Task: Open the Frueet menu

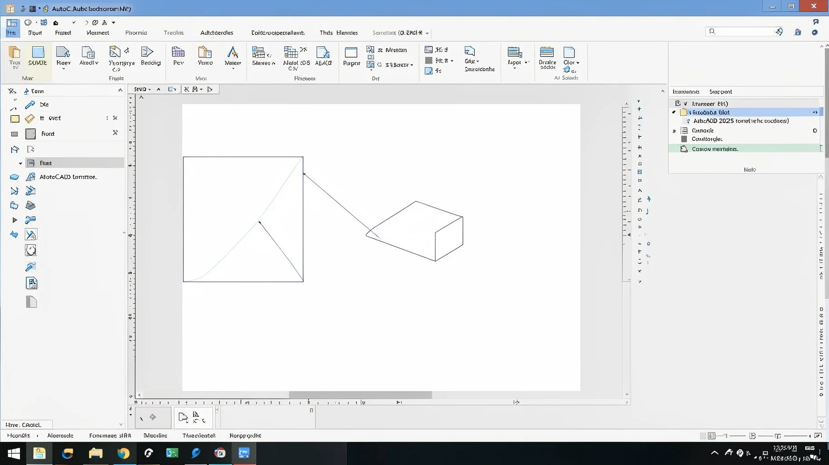Action: (63, 33)
